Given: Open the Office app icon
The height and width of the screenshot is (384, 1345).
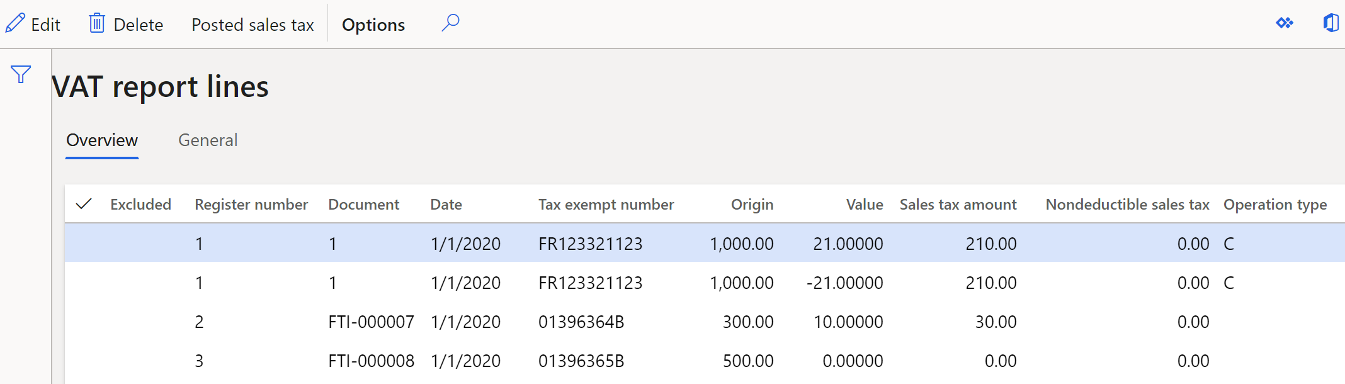Looking at the screenshot, I should point(1331,23).
